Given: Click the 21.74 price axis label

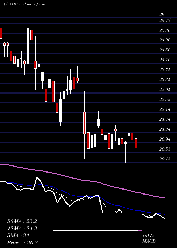Looking at the screenshot, I should (x=165, y=119).
